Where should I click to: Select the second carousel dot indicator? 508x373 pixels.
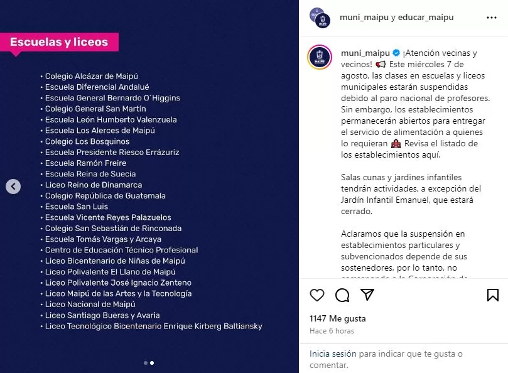click(152, 363)
